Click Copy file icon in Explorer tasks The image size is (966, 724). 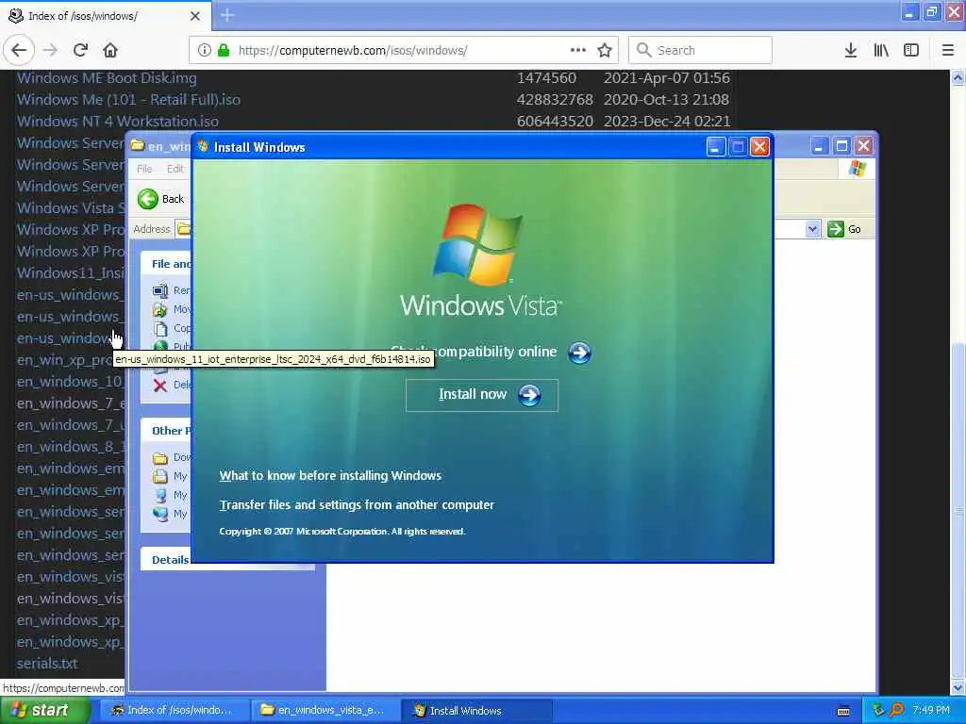click(x=160, y=328)
